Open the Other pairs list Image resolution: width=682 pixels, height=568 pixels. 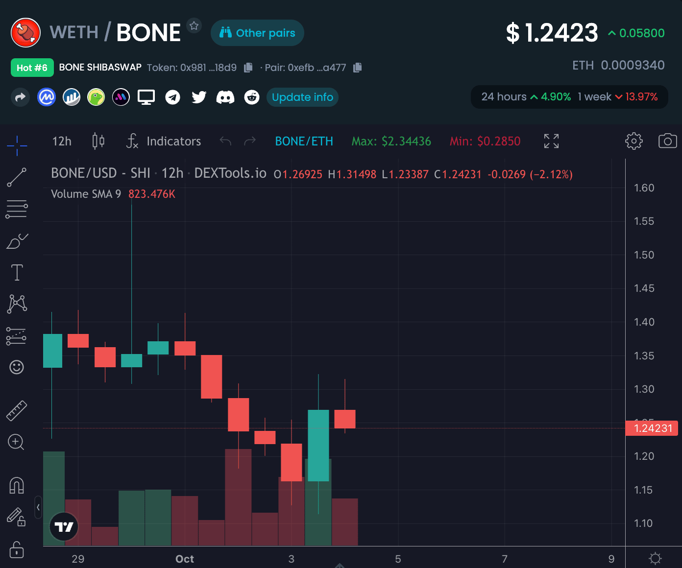(x=257, y=33)
